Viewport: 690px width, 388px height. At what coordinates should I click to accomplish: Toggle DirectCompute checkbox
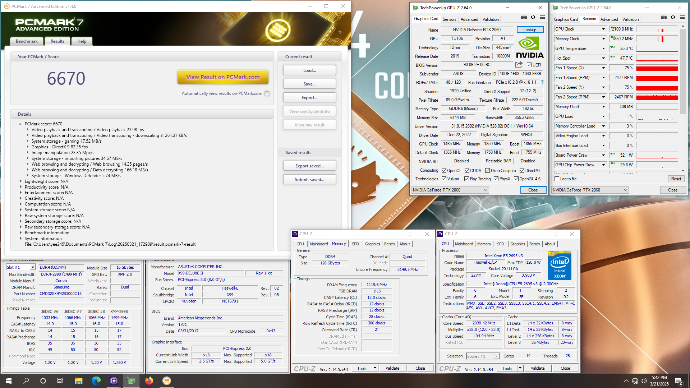pos(487,171)
